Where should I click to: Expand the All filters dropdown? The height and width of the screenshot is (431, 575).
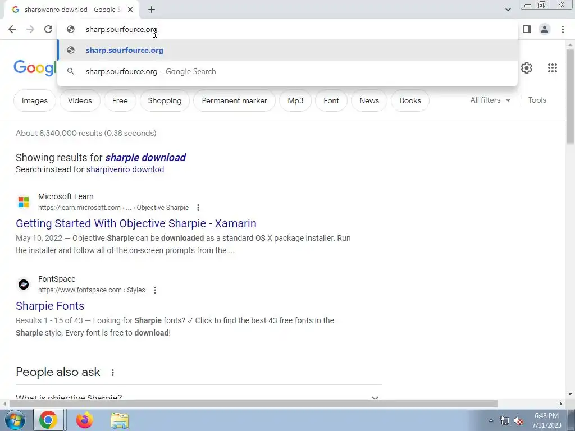click(490, 100)
